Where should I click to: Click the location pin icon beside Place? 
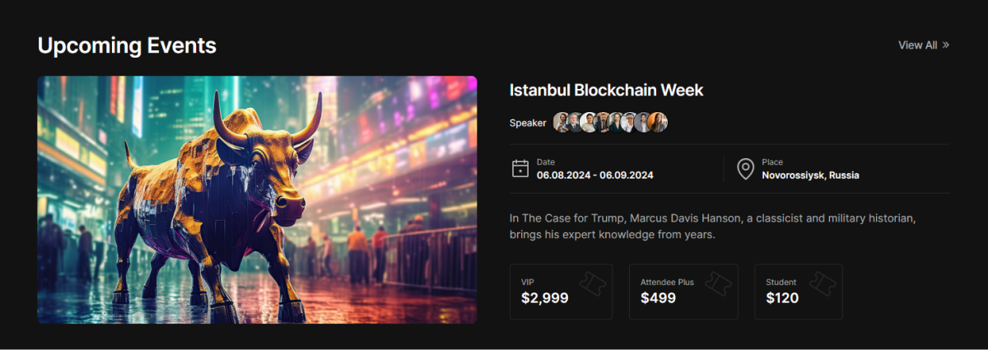(745, 169)
